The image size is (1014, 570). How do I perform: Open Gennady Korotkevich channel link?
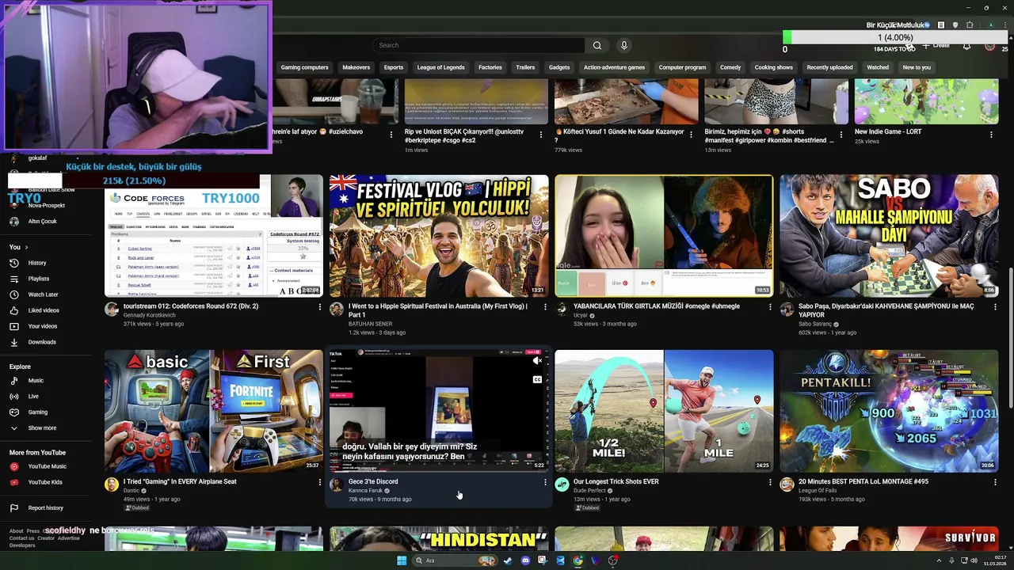[150, 315]
